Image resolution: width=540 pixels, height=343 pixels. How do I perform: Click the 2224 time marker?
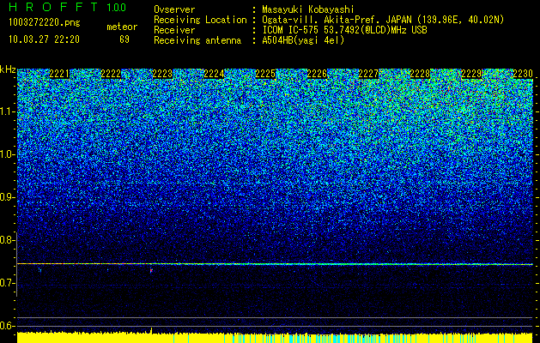(214, 74)
